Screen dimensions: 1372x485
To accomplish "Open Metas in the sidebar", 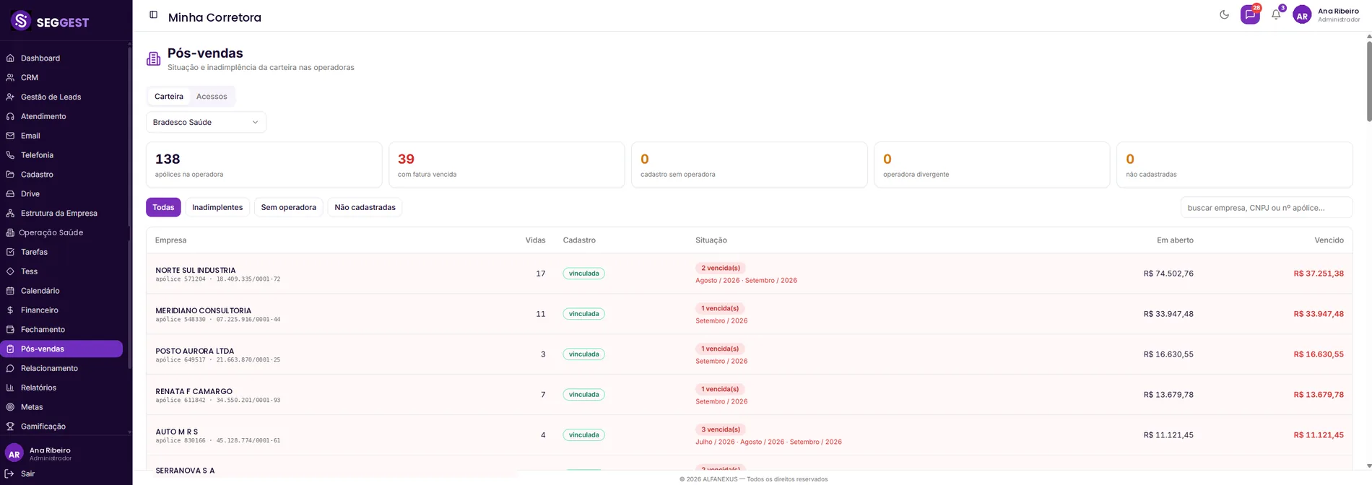I will pos(62,407).
